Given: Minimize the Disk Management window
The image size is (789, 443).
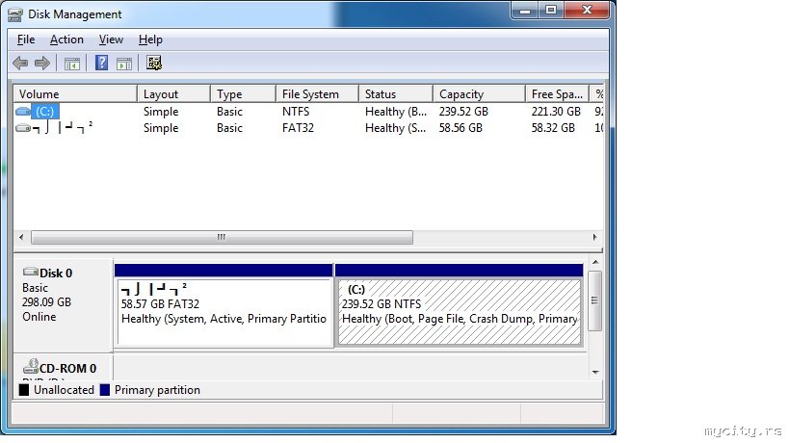Looking at the screenshot, I should coord(525,11).
